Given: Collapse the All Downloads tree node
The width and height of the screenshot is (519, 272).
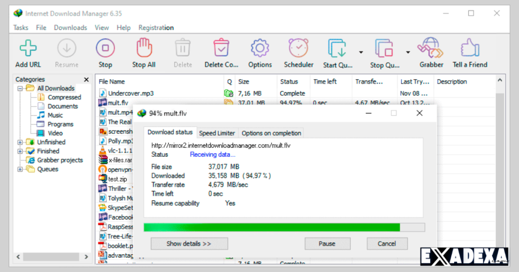Looking at the screenshot, I should (x=20, y=88).
